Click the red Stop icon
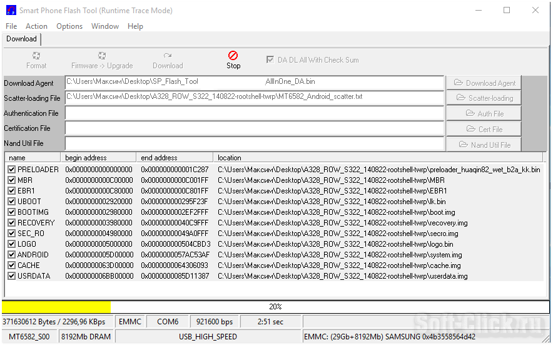Viewport: 553px width, 345px height. point(233,56)
